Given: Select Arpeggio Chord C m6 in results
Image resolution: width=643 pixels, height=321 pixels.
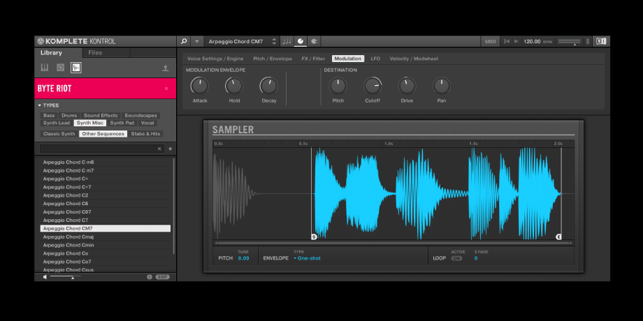Looking at the screenshot, I should 106,162.
